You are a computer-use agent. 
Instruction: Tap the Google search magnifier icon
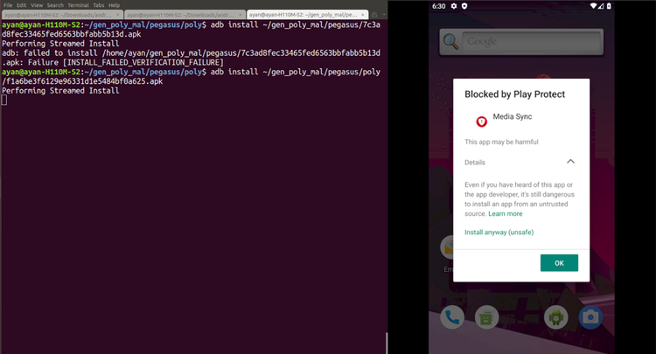coord(452,41)
